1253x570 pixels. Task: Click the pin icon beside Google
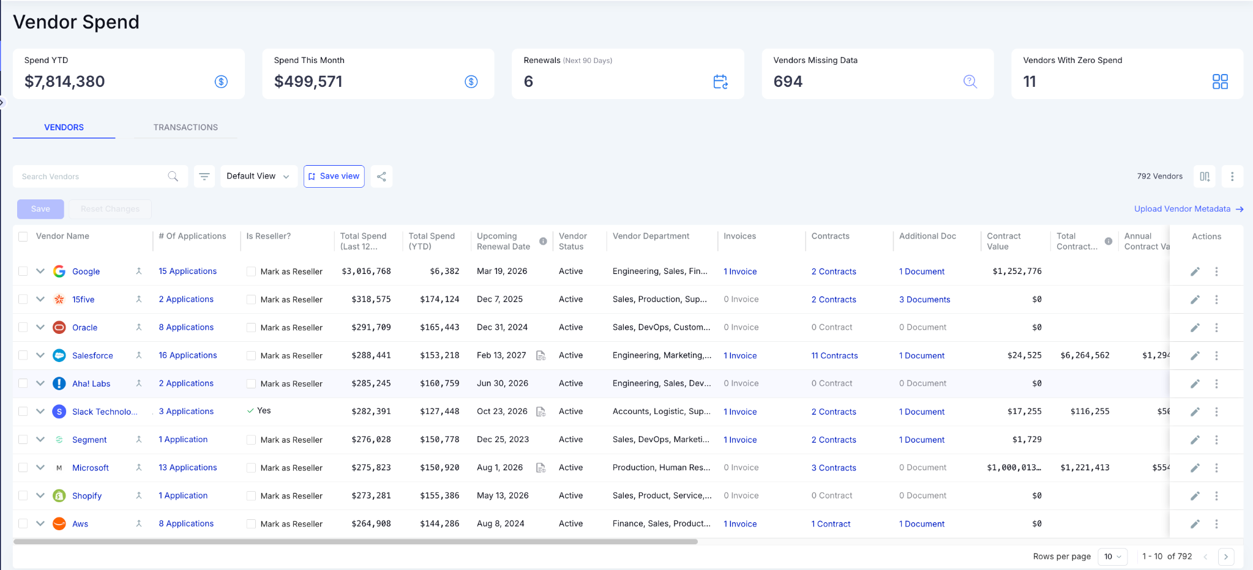point(139,271)
